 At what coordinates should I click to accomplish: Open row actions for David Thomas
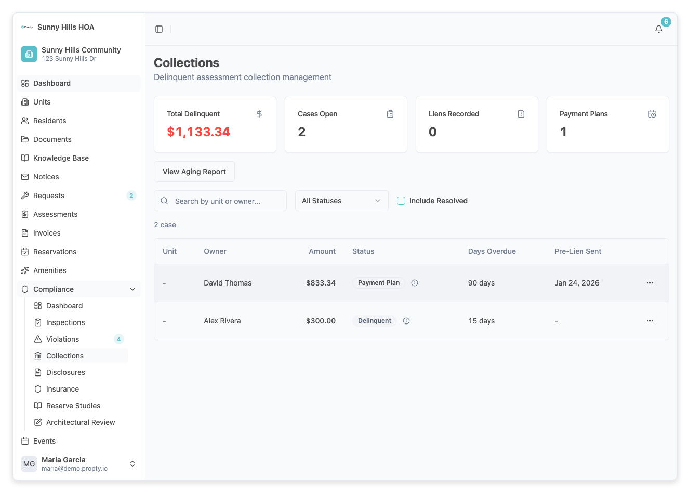click(650, 283)
